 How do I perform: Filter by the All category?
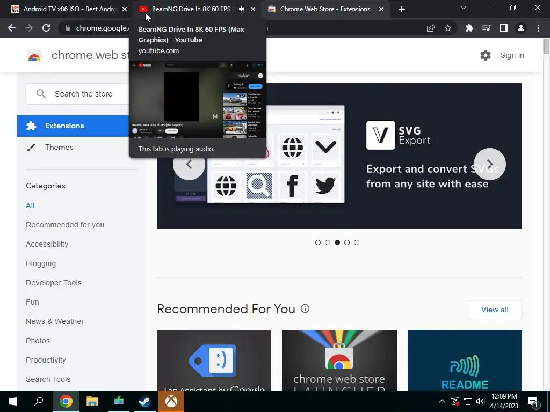pos(30,205)
